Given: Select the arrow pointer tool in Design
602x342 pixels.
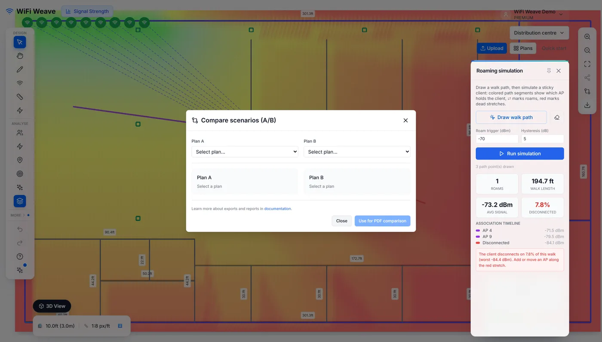Looking at the screenshot, I should click(20, 42).
